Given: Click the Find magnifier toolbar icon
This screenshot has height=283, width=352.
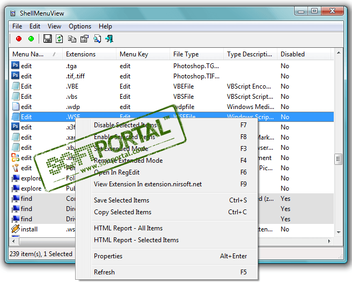Looking at the screenshot, I should tap(97, 39).
